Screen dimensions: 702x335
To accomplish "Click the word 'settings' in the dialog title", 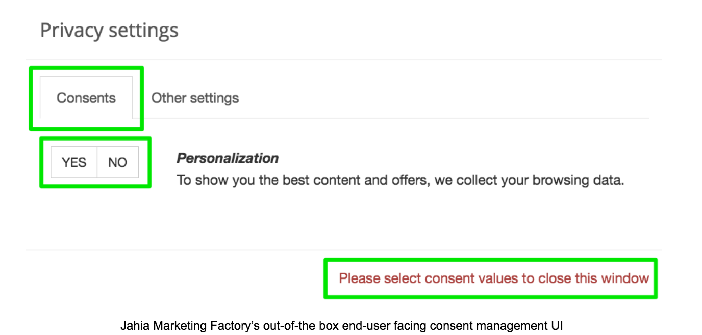I will [x=143, y=31].
